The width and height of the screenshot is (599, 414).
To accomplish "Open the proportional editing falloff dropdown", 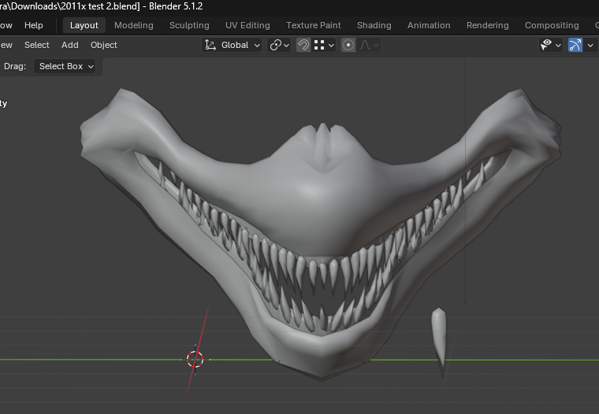I will tap(368, 45).
